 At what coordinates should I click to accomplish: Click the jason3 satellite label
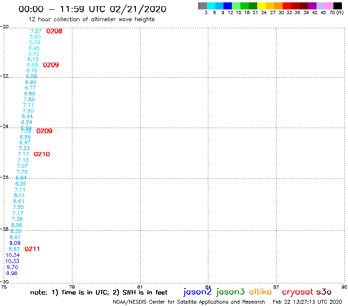[x=230, y=292]
